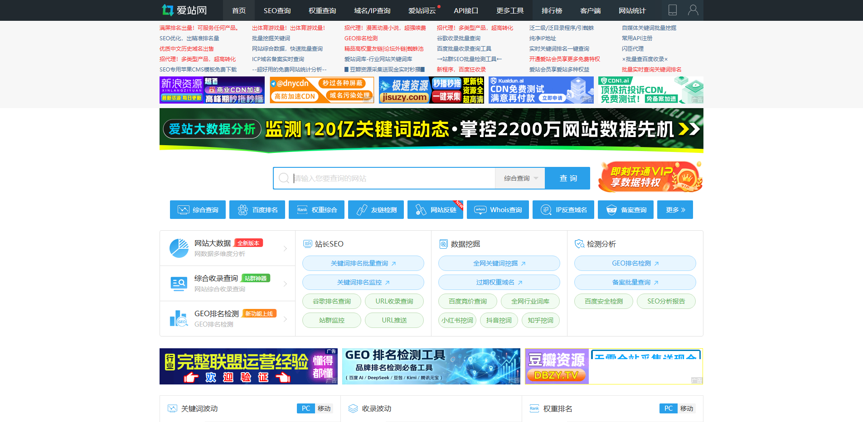This screenshot has width=863, height=422.
Task: Select PC view for 关键词波动
Action: pos(305,408)
